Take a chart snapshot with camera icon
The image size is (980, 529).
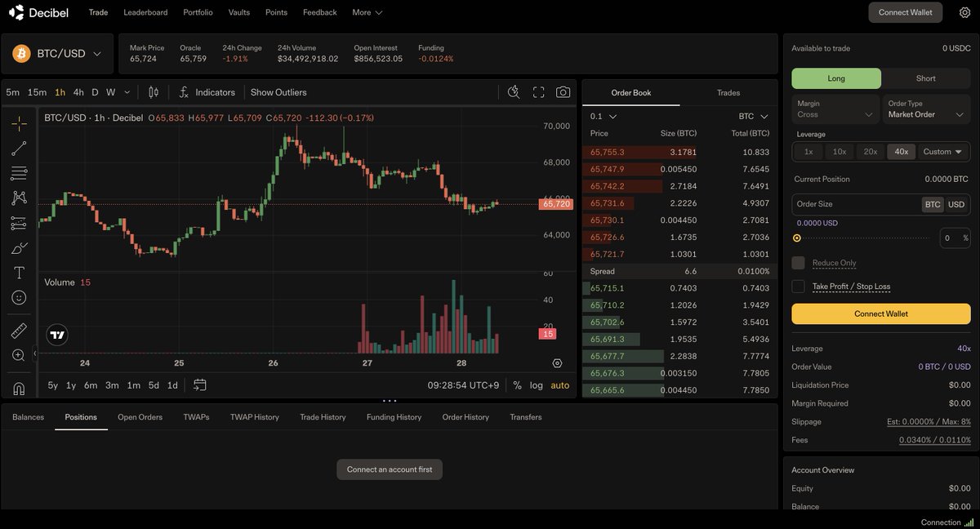(563, 92)
